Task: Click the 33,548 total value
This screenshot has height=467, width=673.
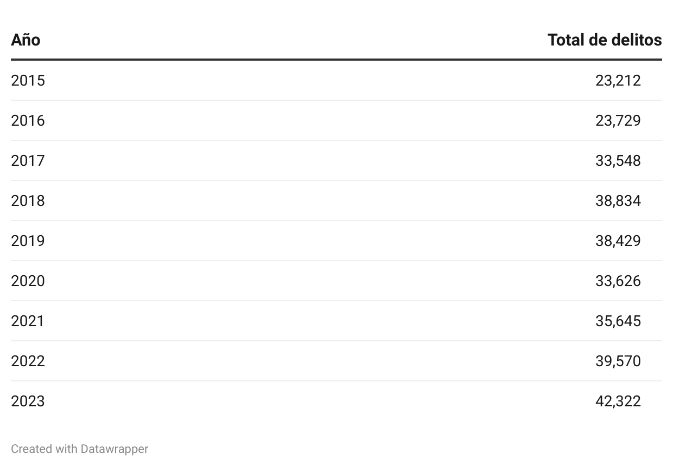Action: 618,161
